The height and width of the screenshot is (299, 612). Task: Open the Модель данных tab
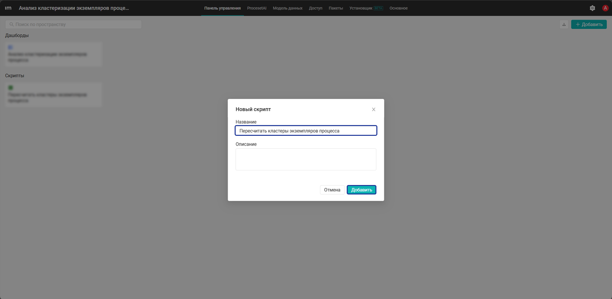point(287,8)
